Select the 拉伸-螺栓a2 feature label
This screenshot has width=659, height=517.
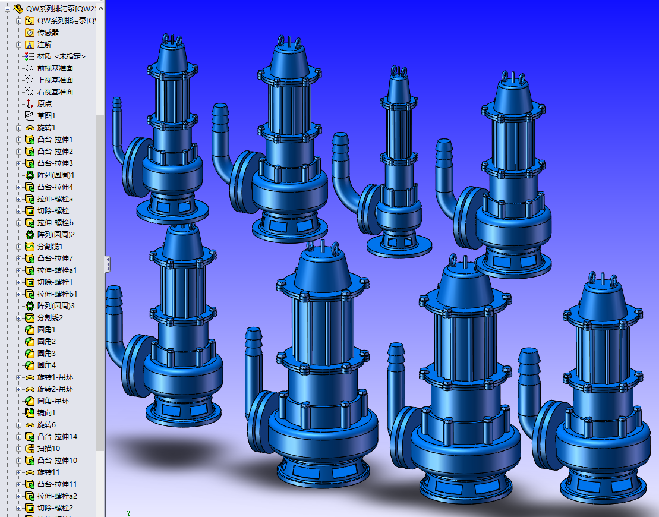[57, 496]
